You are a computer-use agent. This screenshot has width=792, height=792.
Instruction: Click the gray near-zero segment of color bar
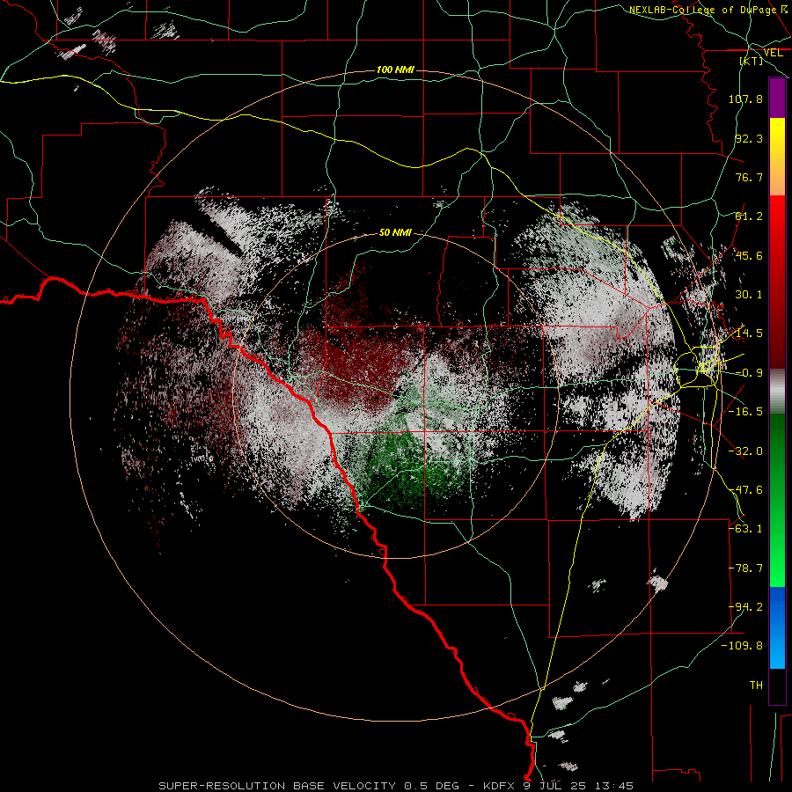click(777, 391)
